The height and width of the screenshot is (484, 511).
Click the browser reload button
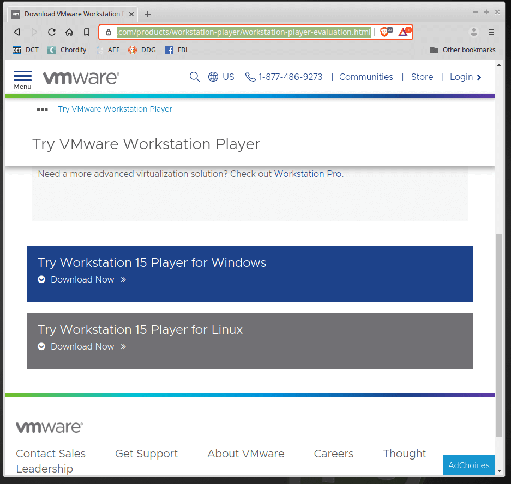tap(52, 32)
